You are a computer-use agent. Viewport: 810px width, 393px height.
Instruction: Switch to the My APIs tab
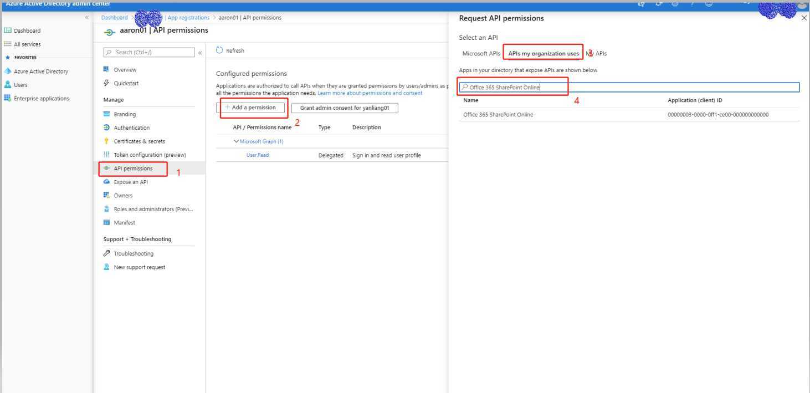596,54
